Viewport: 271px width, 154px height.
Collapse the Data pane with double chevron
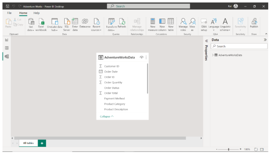click(x=265, y=40)
